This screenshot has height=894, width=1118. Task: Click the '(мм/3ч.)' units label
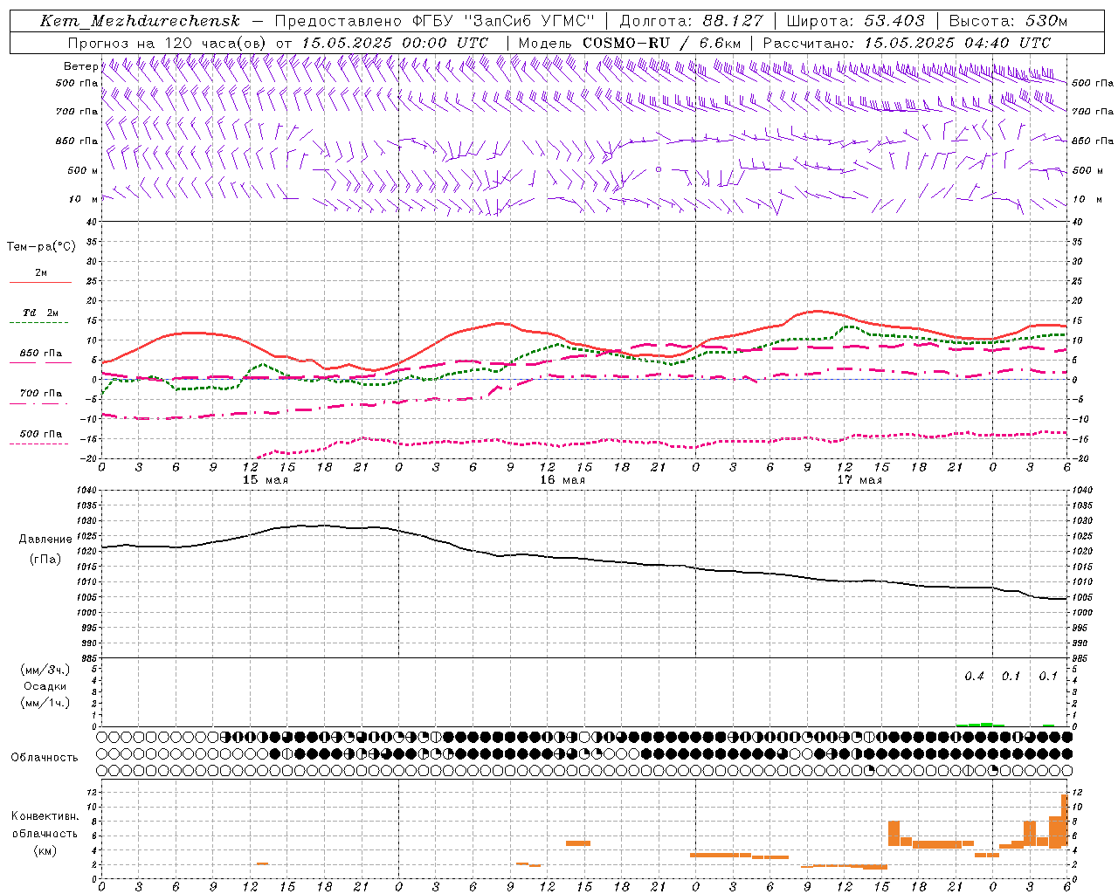45,670
